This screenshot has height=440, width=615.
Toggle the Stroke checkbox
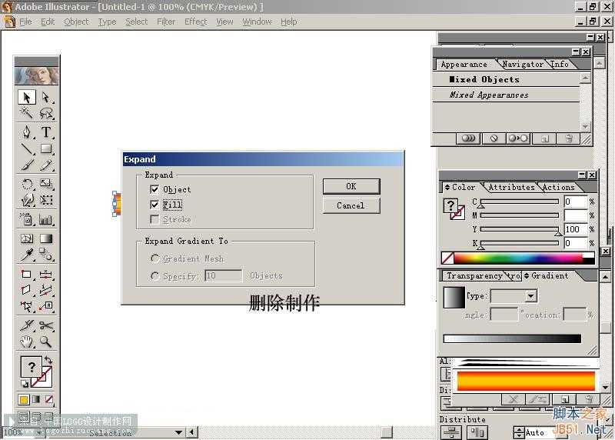coord(155,219)
